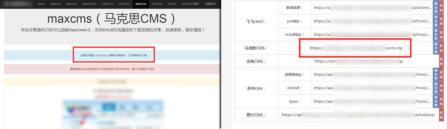
Task: Copy the 赤兔CMS URL with 复制
Action: (x=441, y=61)
